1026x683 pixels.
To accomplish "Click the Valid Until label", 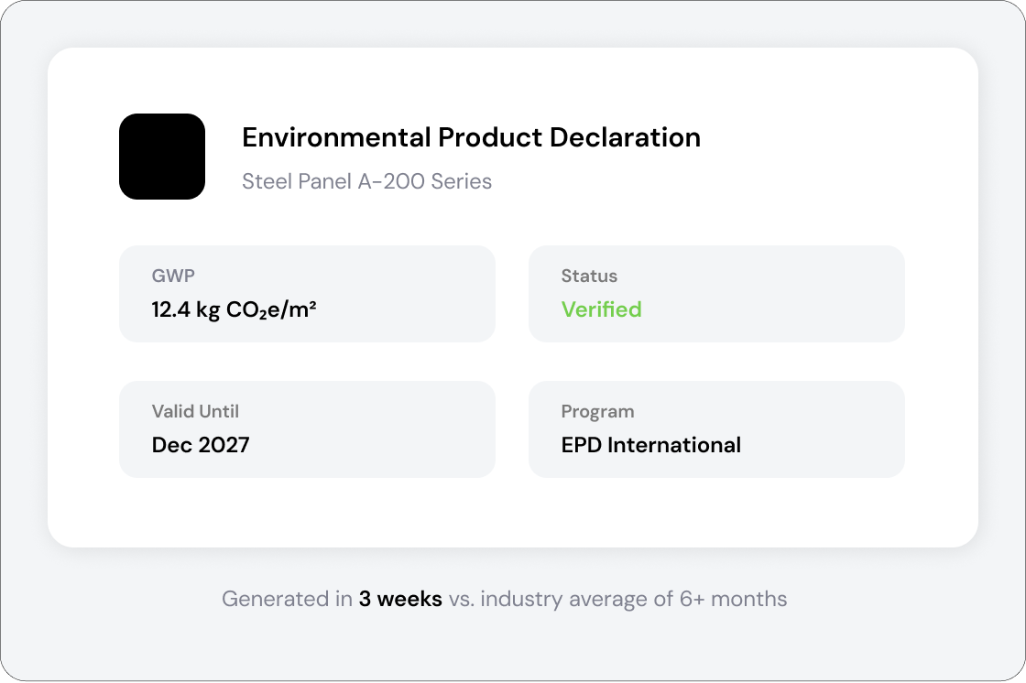I will tap(195, 411).
